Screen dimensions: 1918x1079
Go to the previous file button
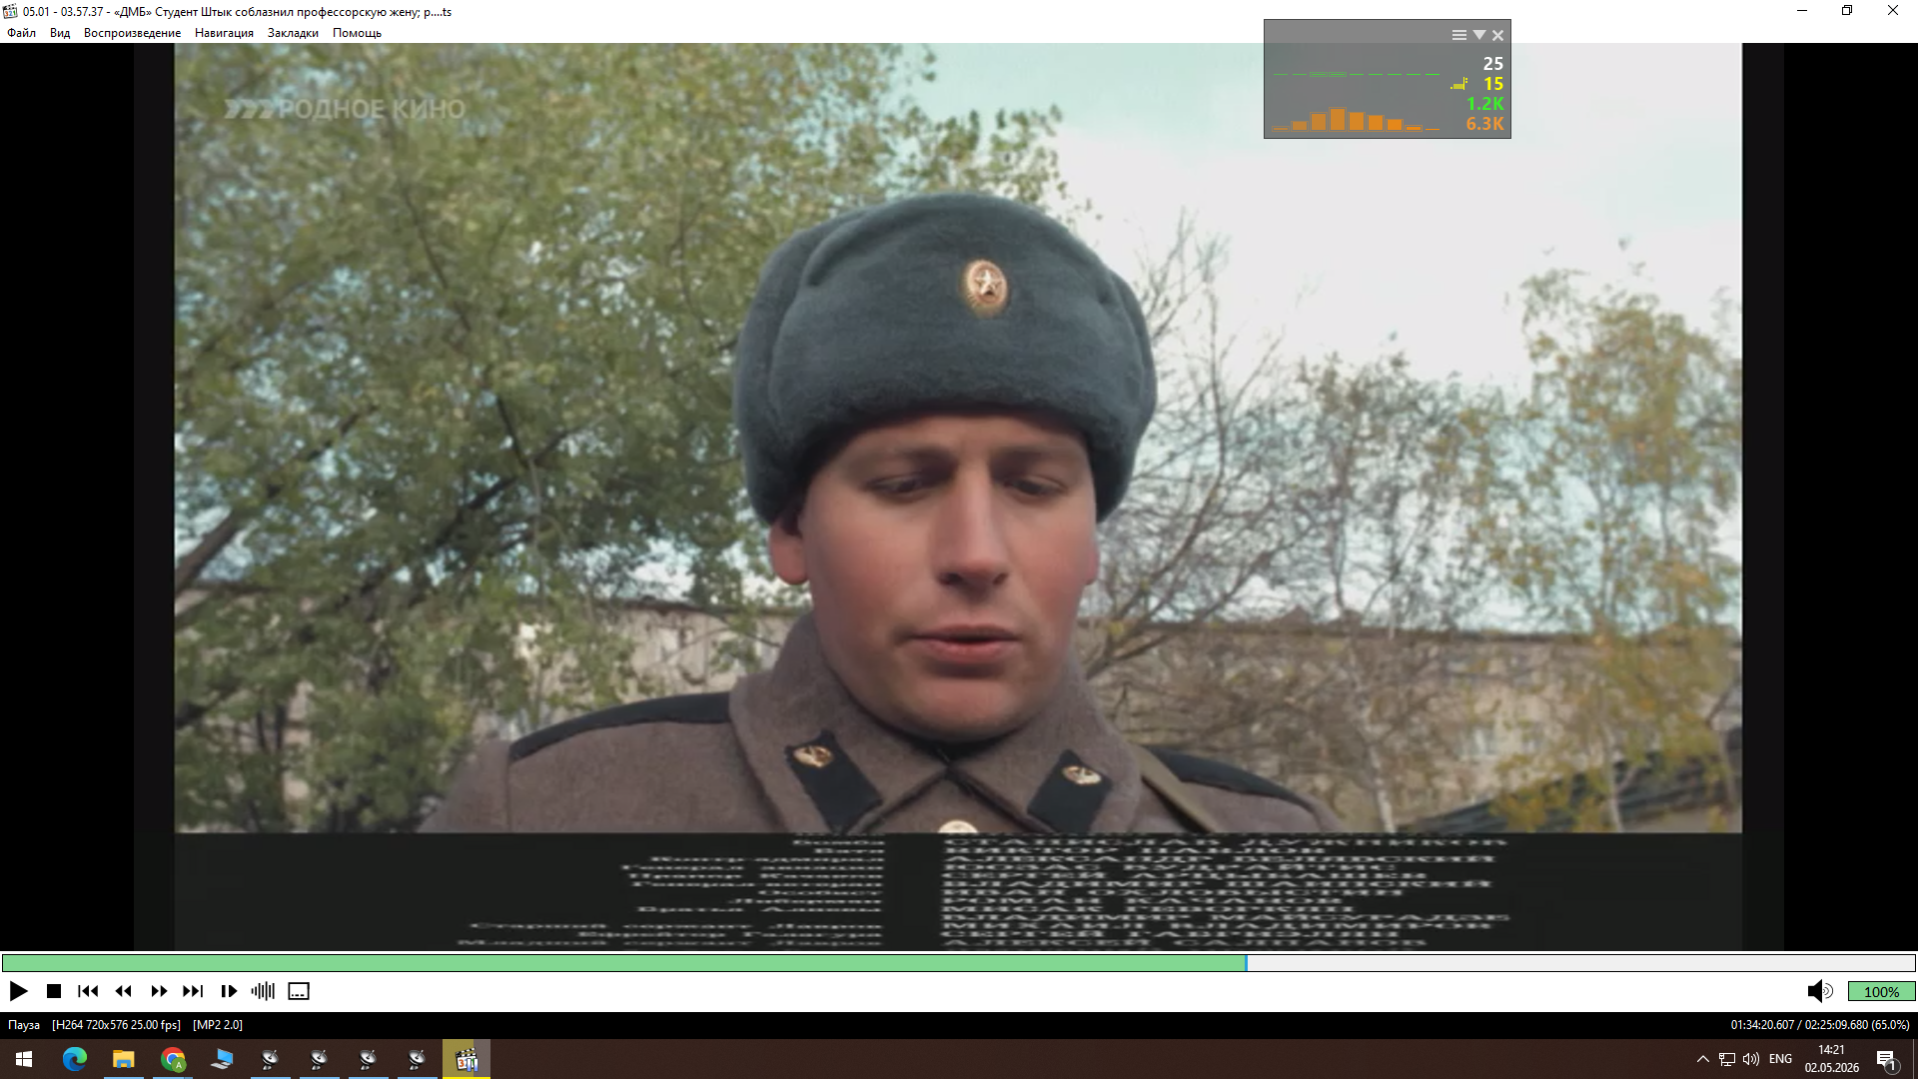(x=88, y=991)
